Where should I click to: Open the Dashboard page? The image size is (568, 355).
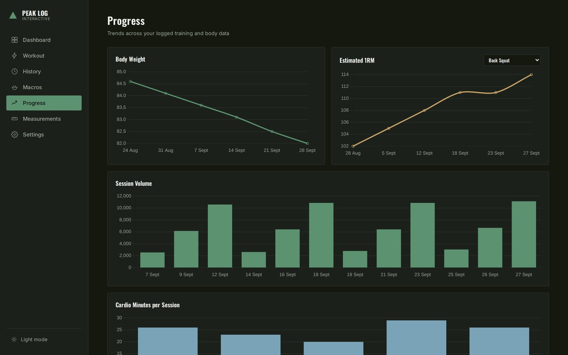coord(44,40)
